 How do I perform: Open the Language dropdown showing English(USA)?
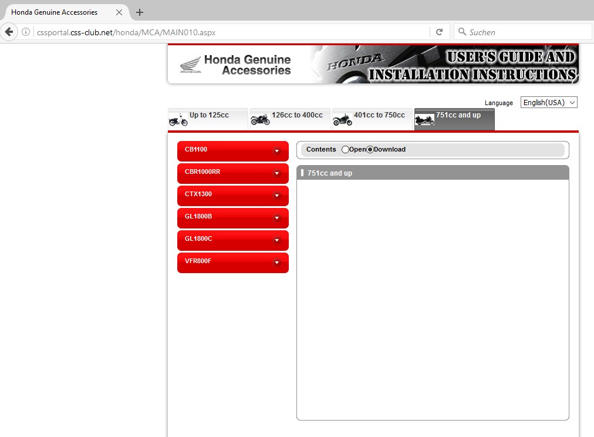pos(549,102)
